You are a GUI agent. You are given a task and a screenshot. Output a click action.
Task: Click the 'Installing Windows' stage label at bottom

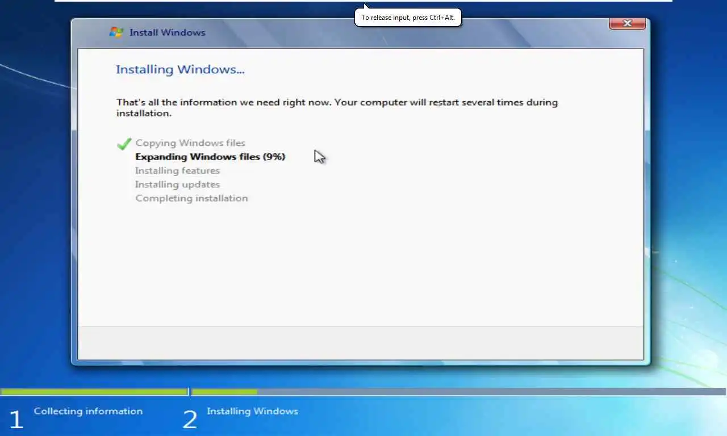pos(252,411)
